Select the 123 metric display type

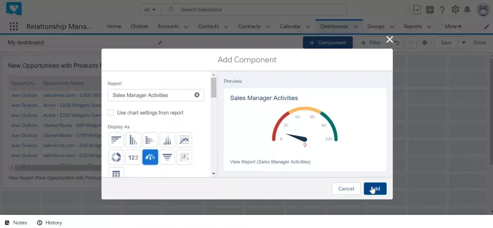click(133, 157)
